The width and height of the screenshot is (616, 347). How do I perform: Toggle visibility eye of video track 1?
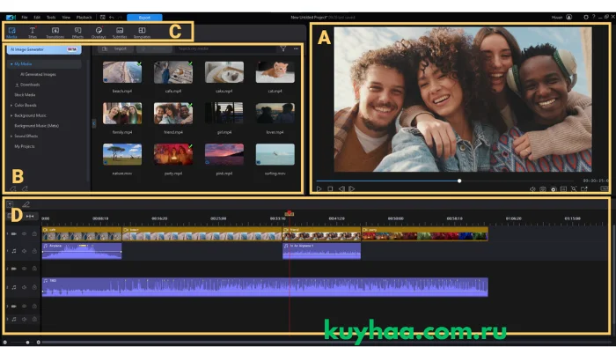coord(24,233)
